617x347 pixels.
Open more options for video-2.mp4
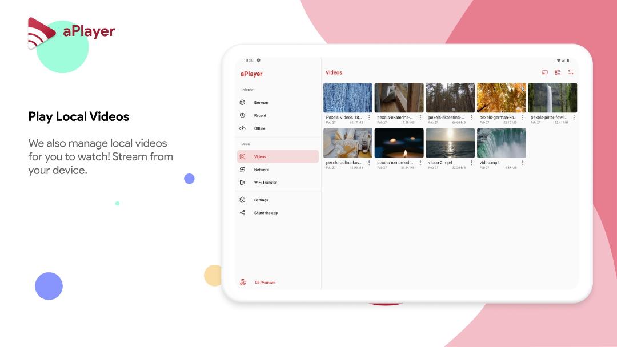click(x=471, y=162)
